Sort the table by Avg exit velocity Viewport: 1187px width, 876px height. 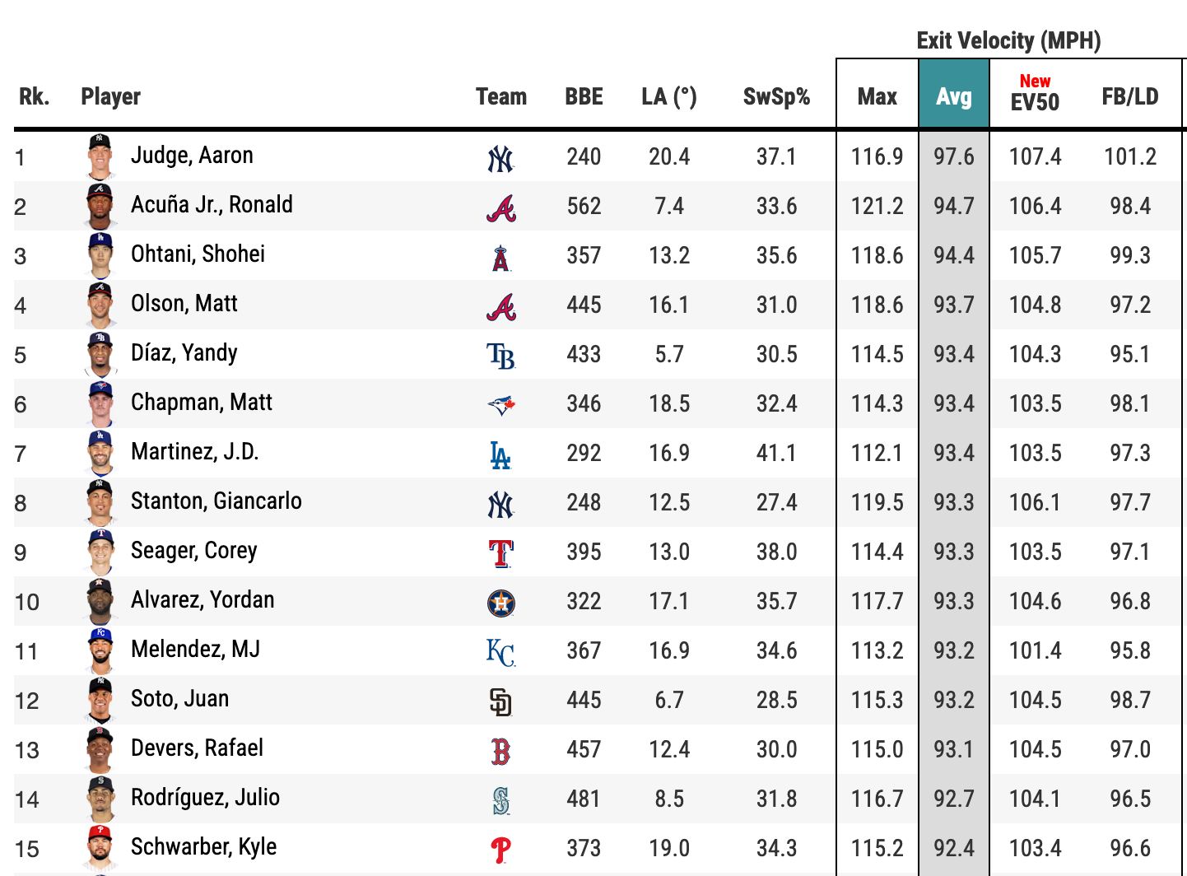(x=954, y=96)
